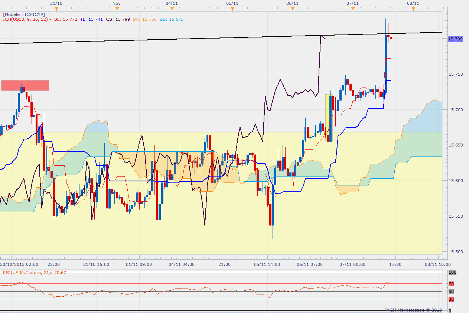Image resolution: width=469 pixels, height=313 pixels.
Task: Click the 'RSI(US30.Cloture, 21)' indicator label
Action: [x=35, y=273]
